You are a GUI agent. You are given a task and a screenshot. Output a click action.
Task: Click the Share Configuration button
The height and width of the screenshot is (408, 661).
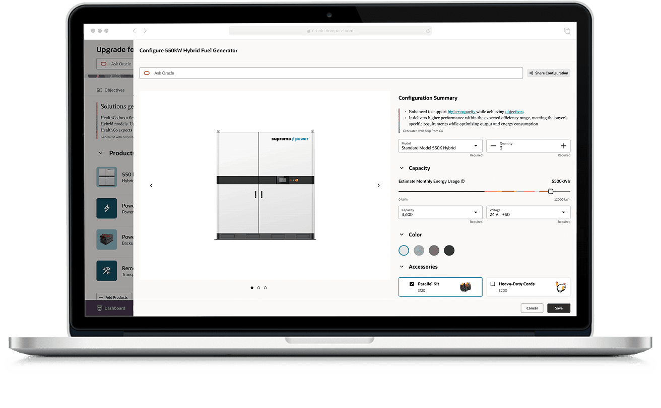(x=549, y=73)
